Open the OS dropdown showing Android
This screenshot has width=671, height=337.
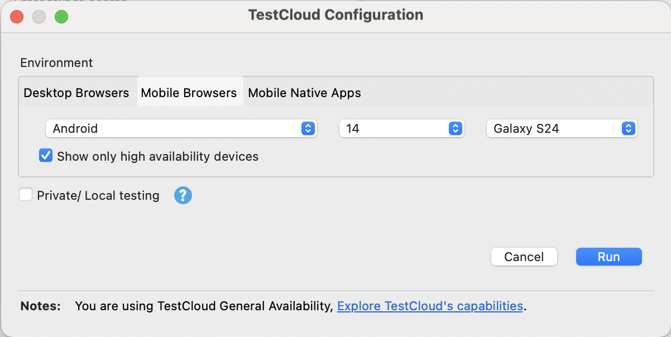coord(167,128)
